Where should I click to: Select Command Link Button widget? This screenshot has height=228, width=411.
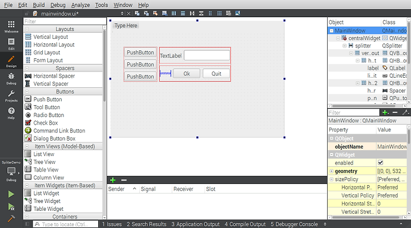coord(59,131)
